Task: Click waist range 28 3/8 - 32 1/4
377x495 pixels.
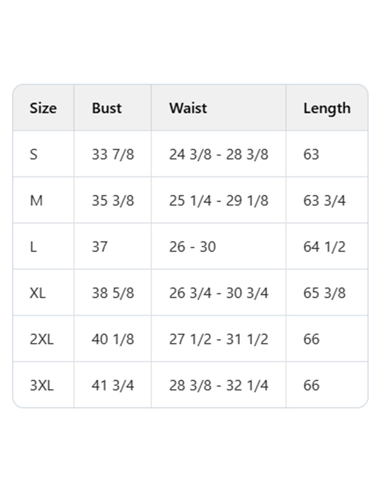Action: (x=219, y=385)
